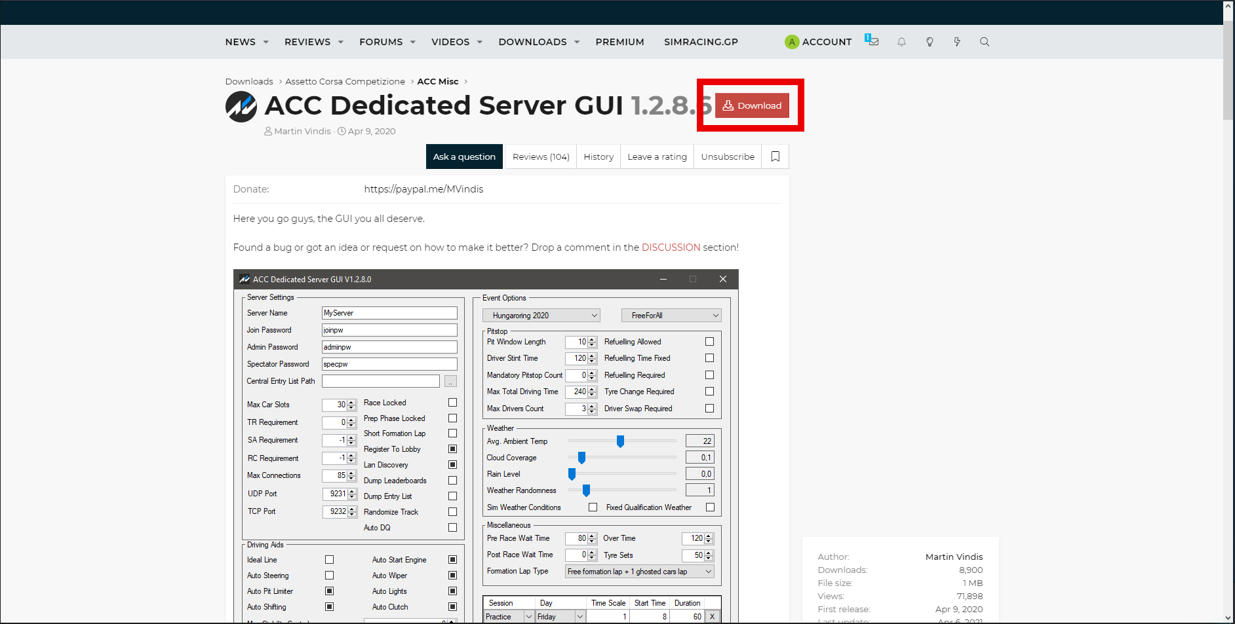The width and height of the screenshot is (1235, 624).
Task: Open the ACC Misc breadcrumb link
Action: pos(438,81)
